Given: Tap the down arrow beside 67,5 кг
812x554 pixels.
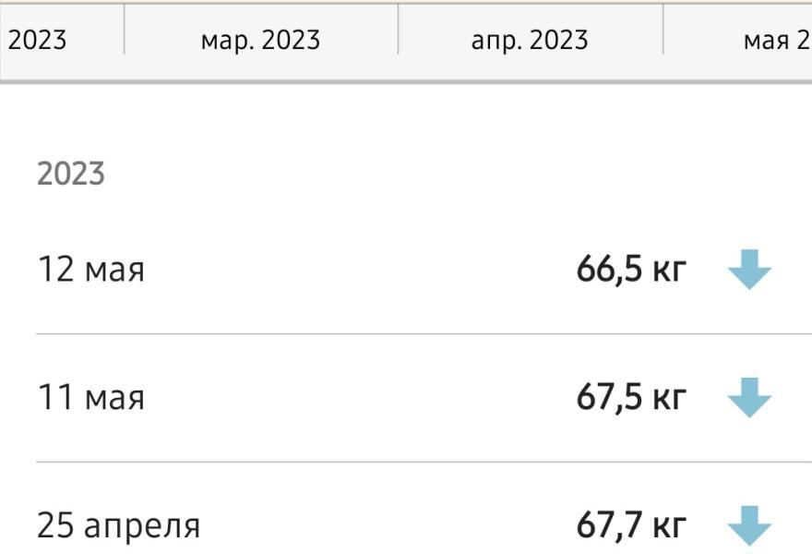Looking at the screenshot, I should pos(749,397).
